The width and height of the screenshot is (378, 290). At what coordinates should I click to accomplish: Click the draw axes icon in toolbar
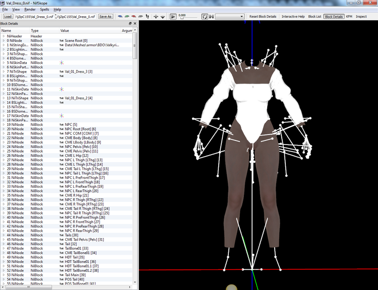pyautogui.click(x=156, y=17)
